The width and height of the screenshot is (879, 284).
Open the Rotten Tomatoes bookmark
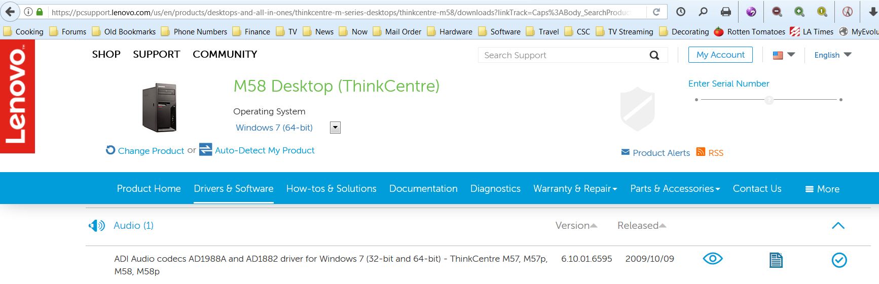coord(750,31)
